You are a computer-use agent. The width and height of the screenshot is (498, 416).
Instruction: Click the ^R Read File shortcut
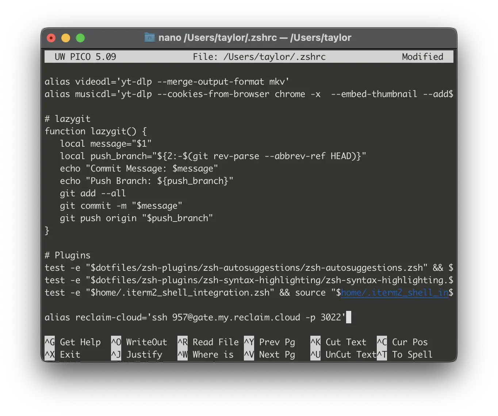(x=208, y=342)
